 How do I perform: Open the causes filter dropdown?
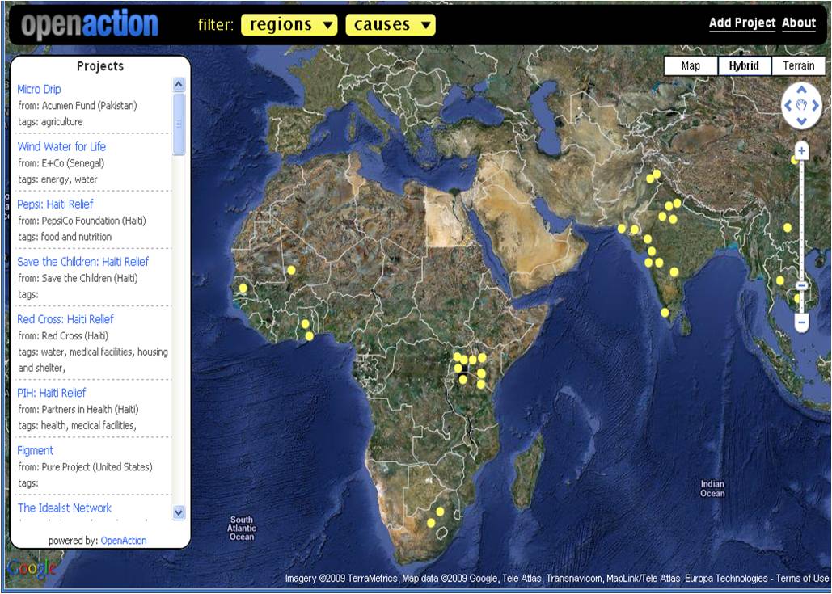[x=391, y=25]
